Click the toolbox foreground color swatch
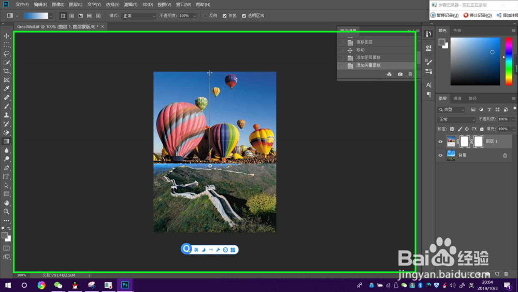 [4, 235]
